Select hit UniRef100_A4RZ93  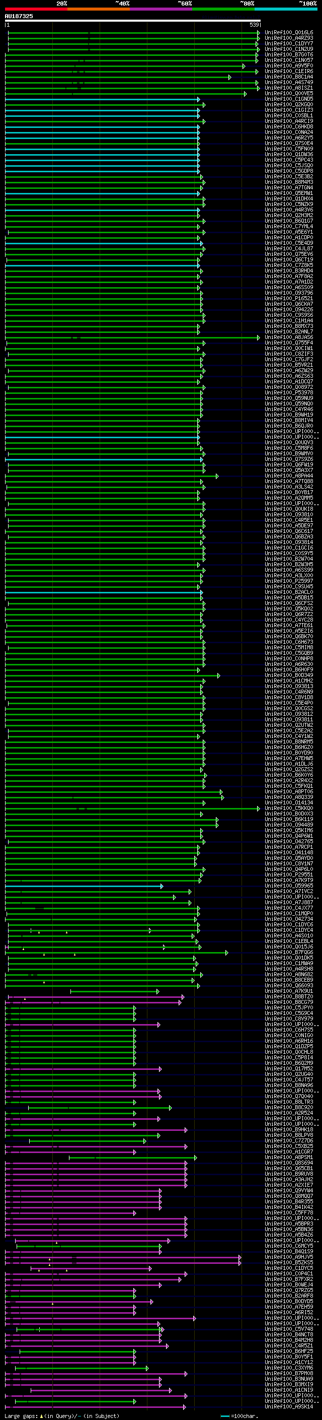coord(289,38)
